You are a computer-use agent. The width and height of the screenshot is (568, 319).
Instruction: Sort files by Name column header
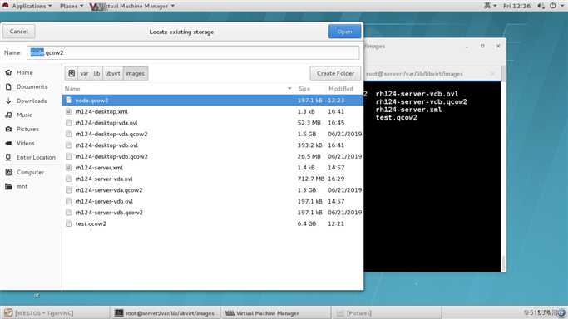178,89
